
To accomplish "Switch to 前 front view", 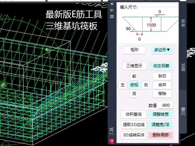I will click(x=134, y=76).
